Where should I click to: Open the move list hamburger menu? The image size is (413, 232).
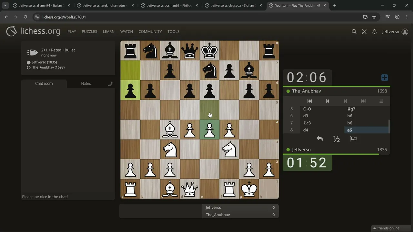(381, 101)
